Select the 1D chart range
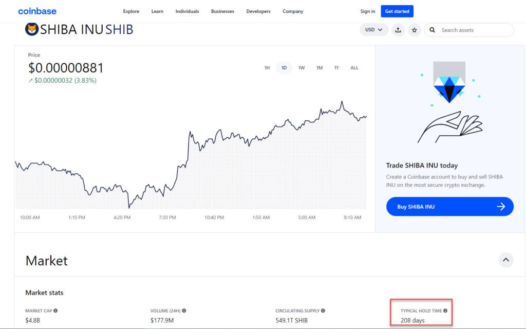The image size is (526, 329). coord(284,68)
